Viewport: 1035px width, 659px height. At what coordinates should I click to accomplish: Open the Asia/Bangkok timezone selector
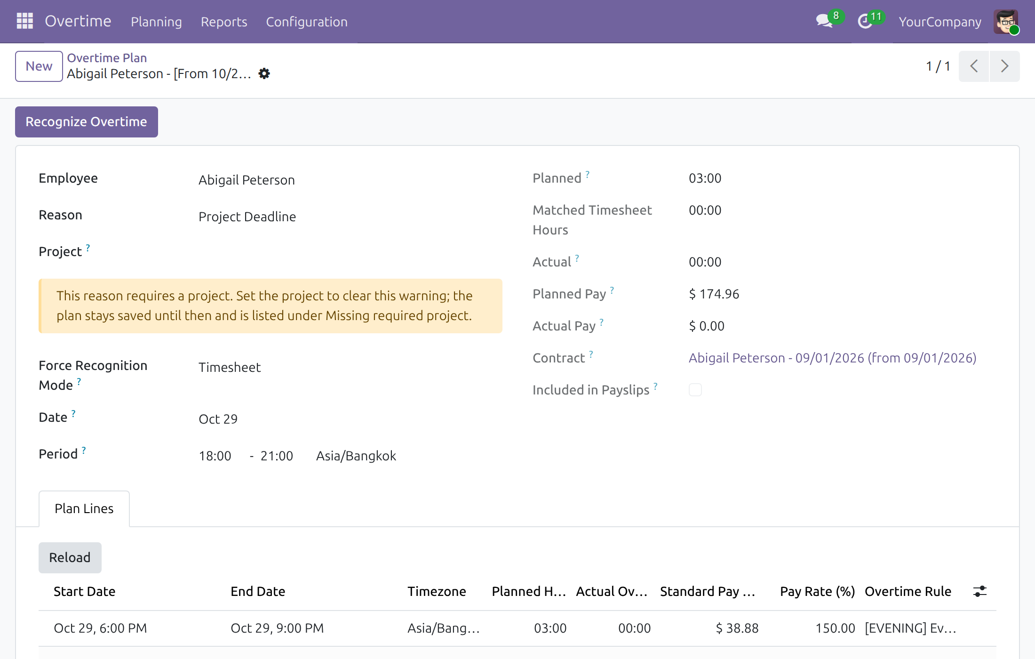pyautogui.click(x=356, y=456)
